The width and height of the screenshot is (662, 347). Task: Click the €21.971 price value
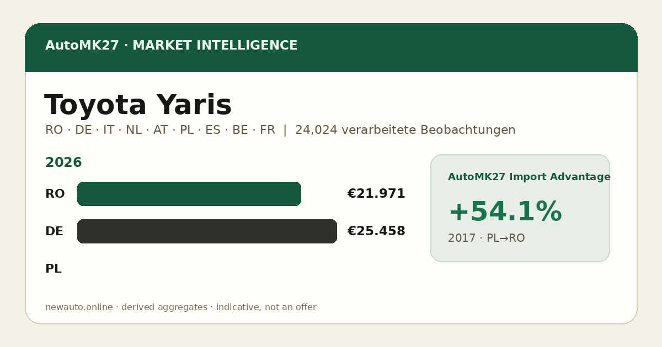[x=376, y=194]
